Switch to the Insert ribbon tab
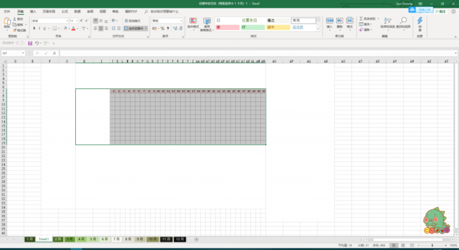 pos(33,11)
